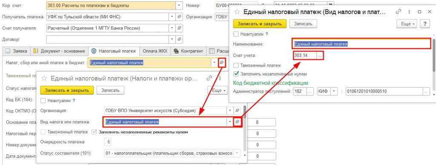Image resolution: width=436 pixels, height=165 pixels.
Task: Click the Получатель платежа field 'УФК по Тульской области'
Action: (x=108, y=17)
